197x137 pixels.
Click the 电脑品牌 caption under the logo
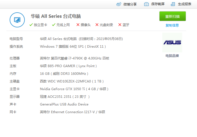coord(172,56)
